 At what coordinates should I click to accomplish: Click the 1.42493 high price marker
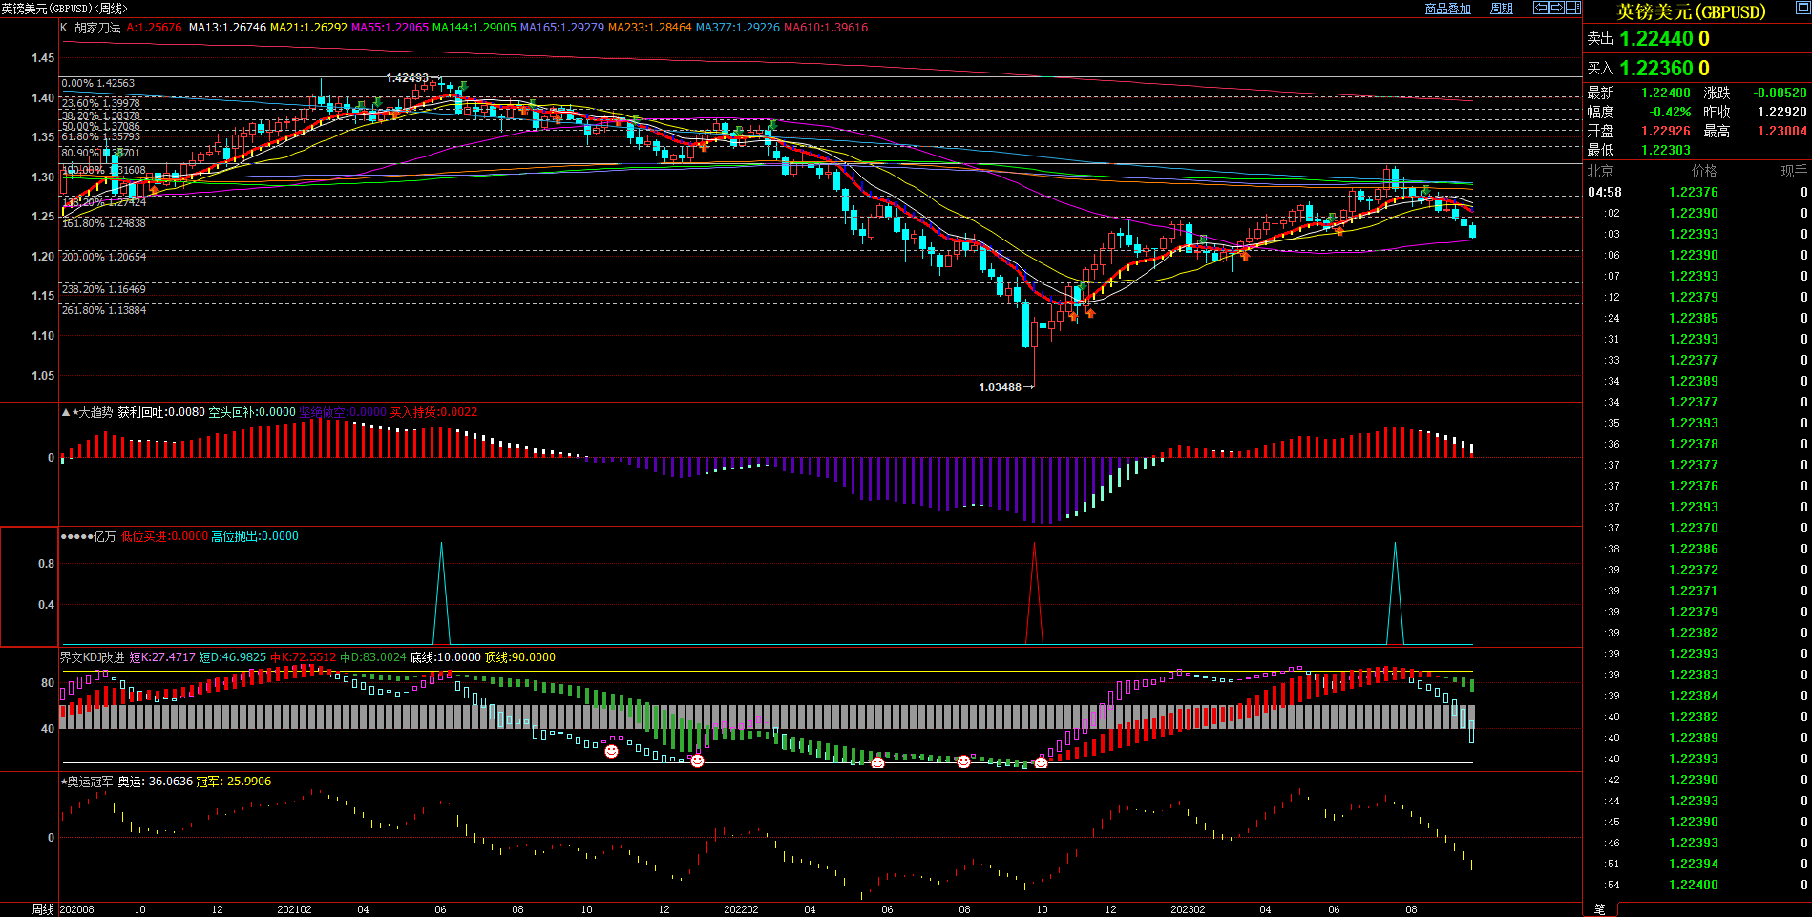[x=408, y=78]
